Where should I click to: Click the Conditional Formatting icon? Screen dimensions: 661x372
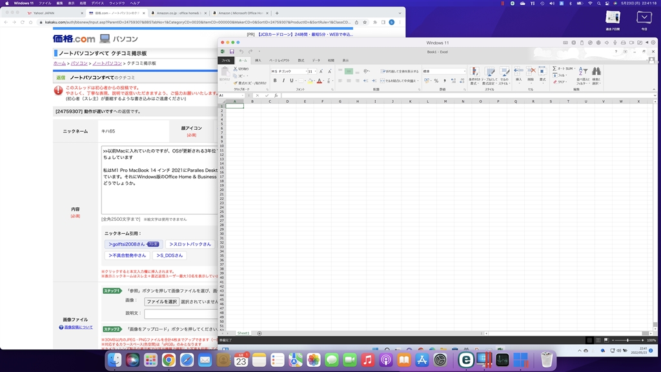click(x=474, y=72)
